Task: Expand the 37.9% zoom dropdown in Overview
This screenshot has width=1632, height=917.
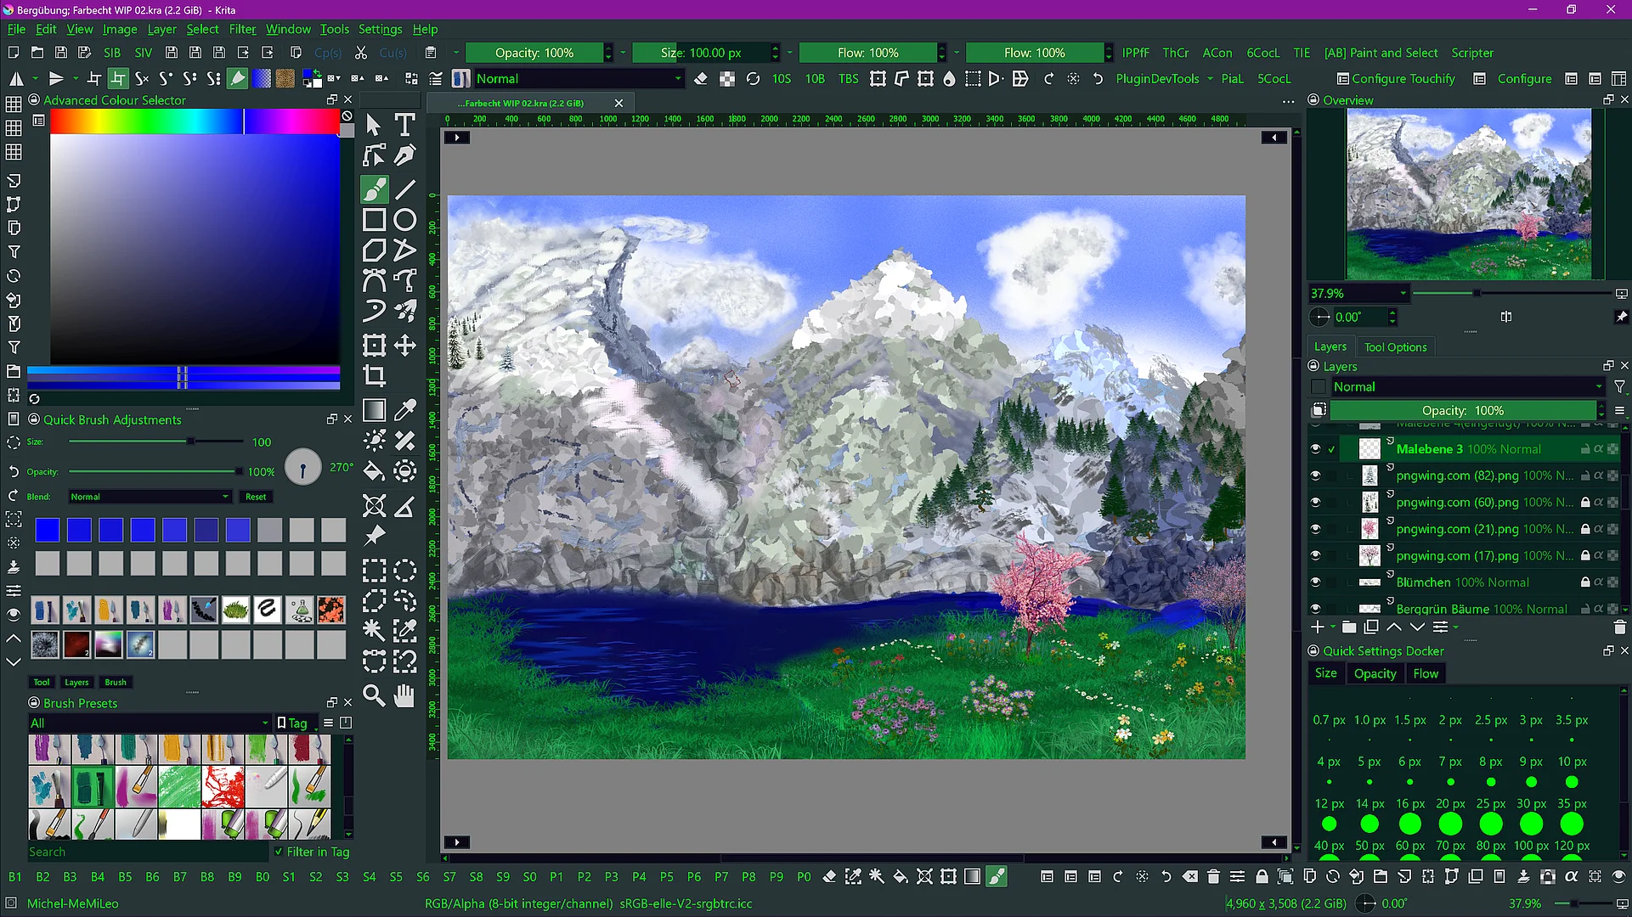Action: pos(1403,294)
